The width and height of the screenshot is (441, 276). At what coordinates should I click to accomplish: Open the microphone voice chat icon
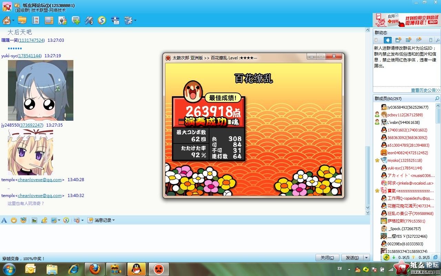89,20
